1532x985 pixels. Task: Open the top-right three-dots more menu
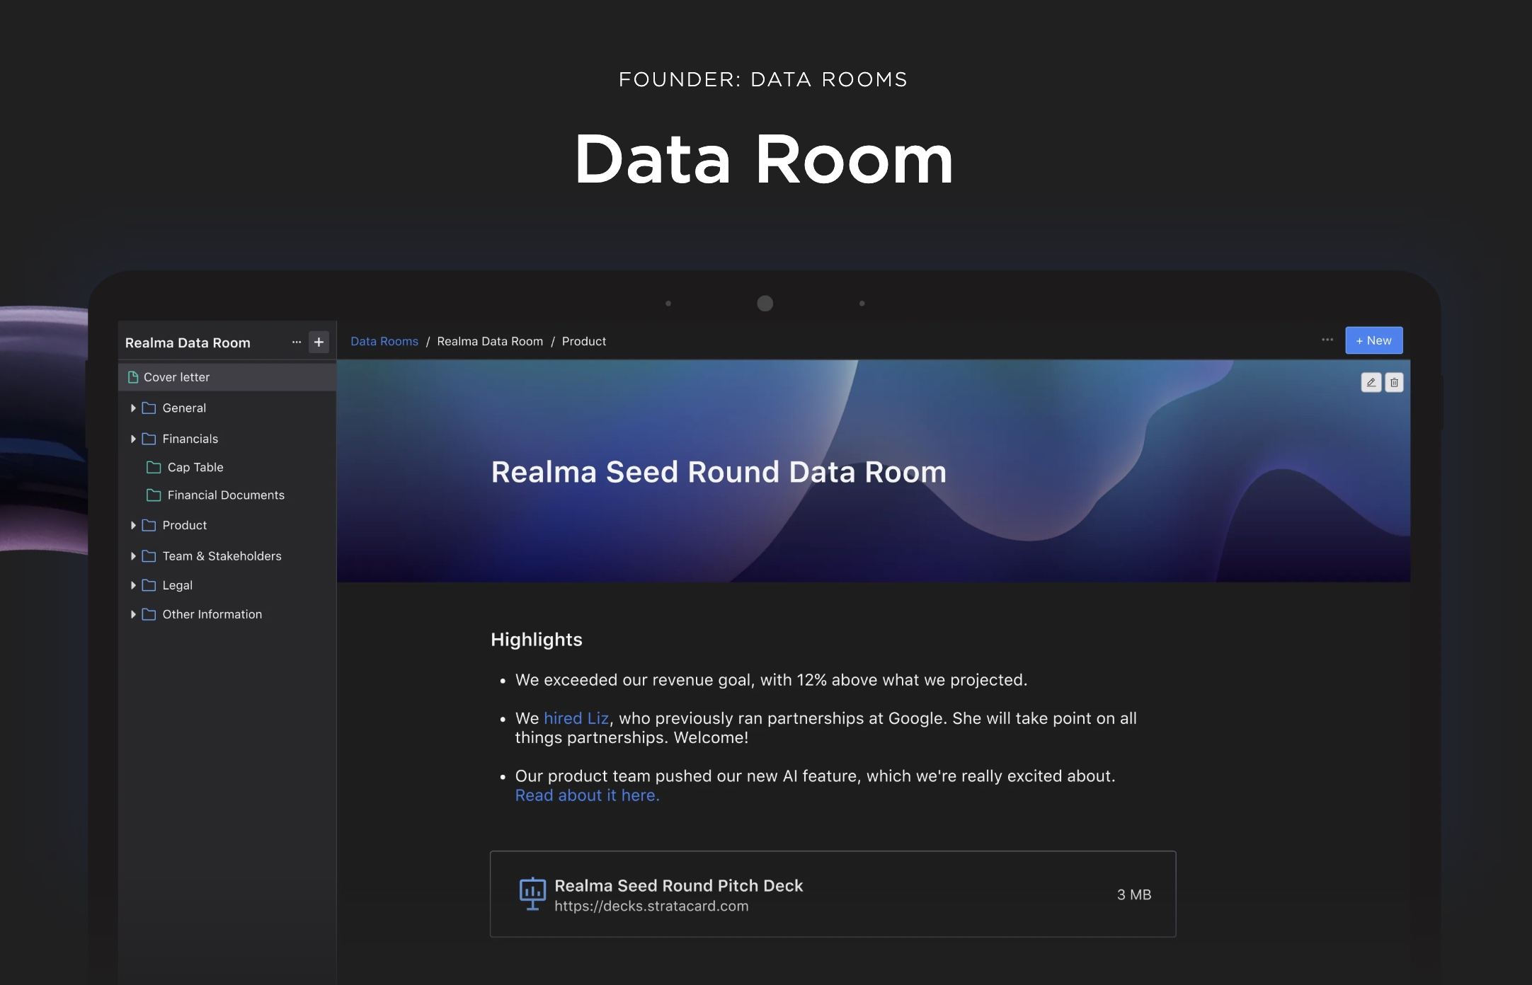click(x=1327, y=340)
